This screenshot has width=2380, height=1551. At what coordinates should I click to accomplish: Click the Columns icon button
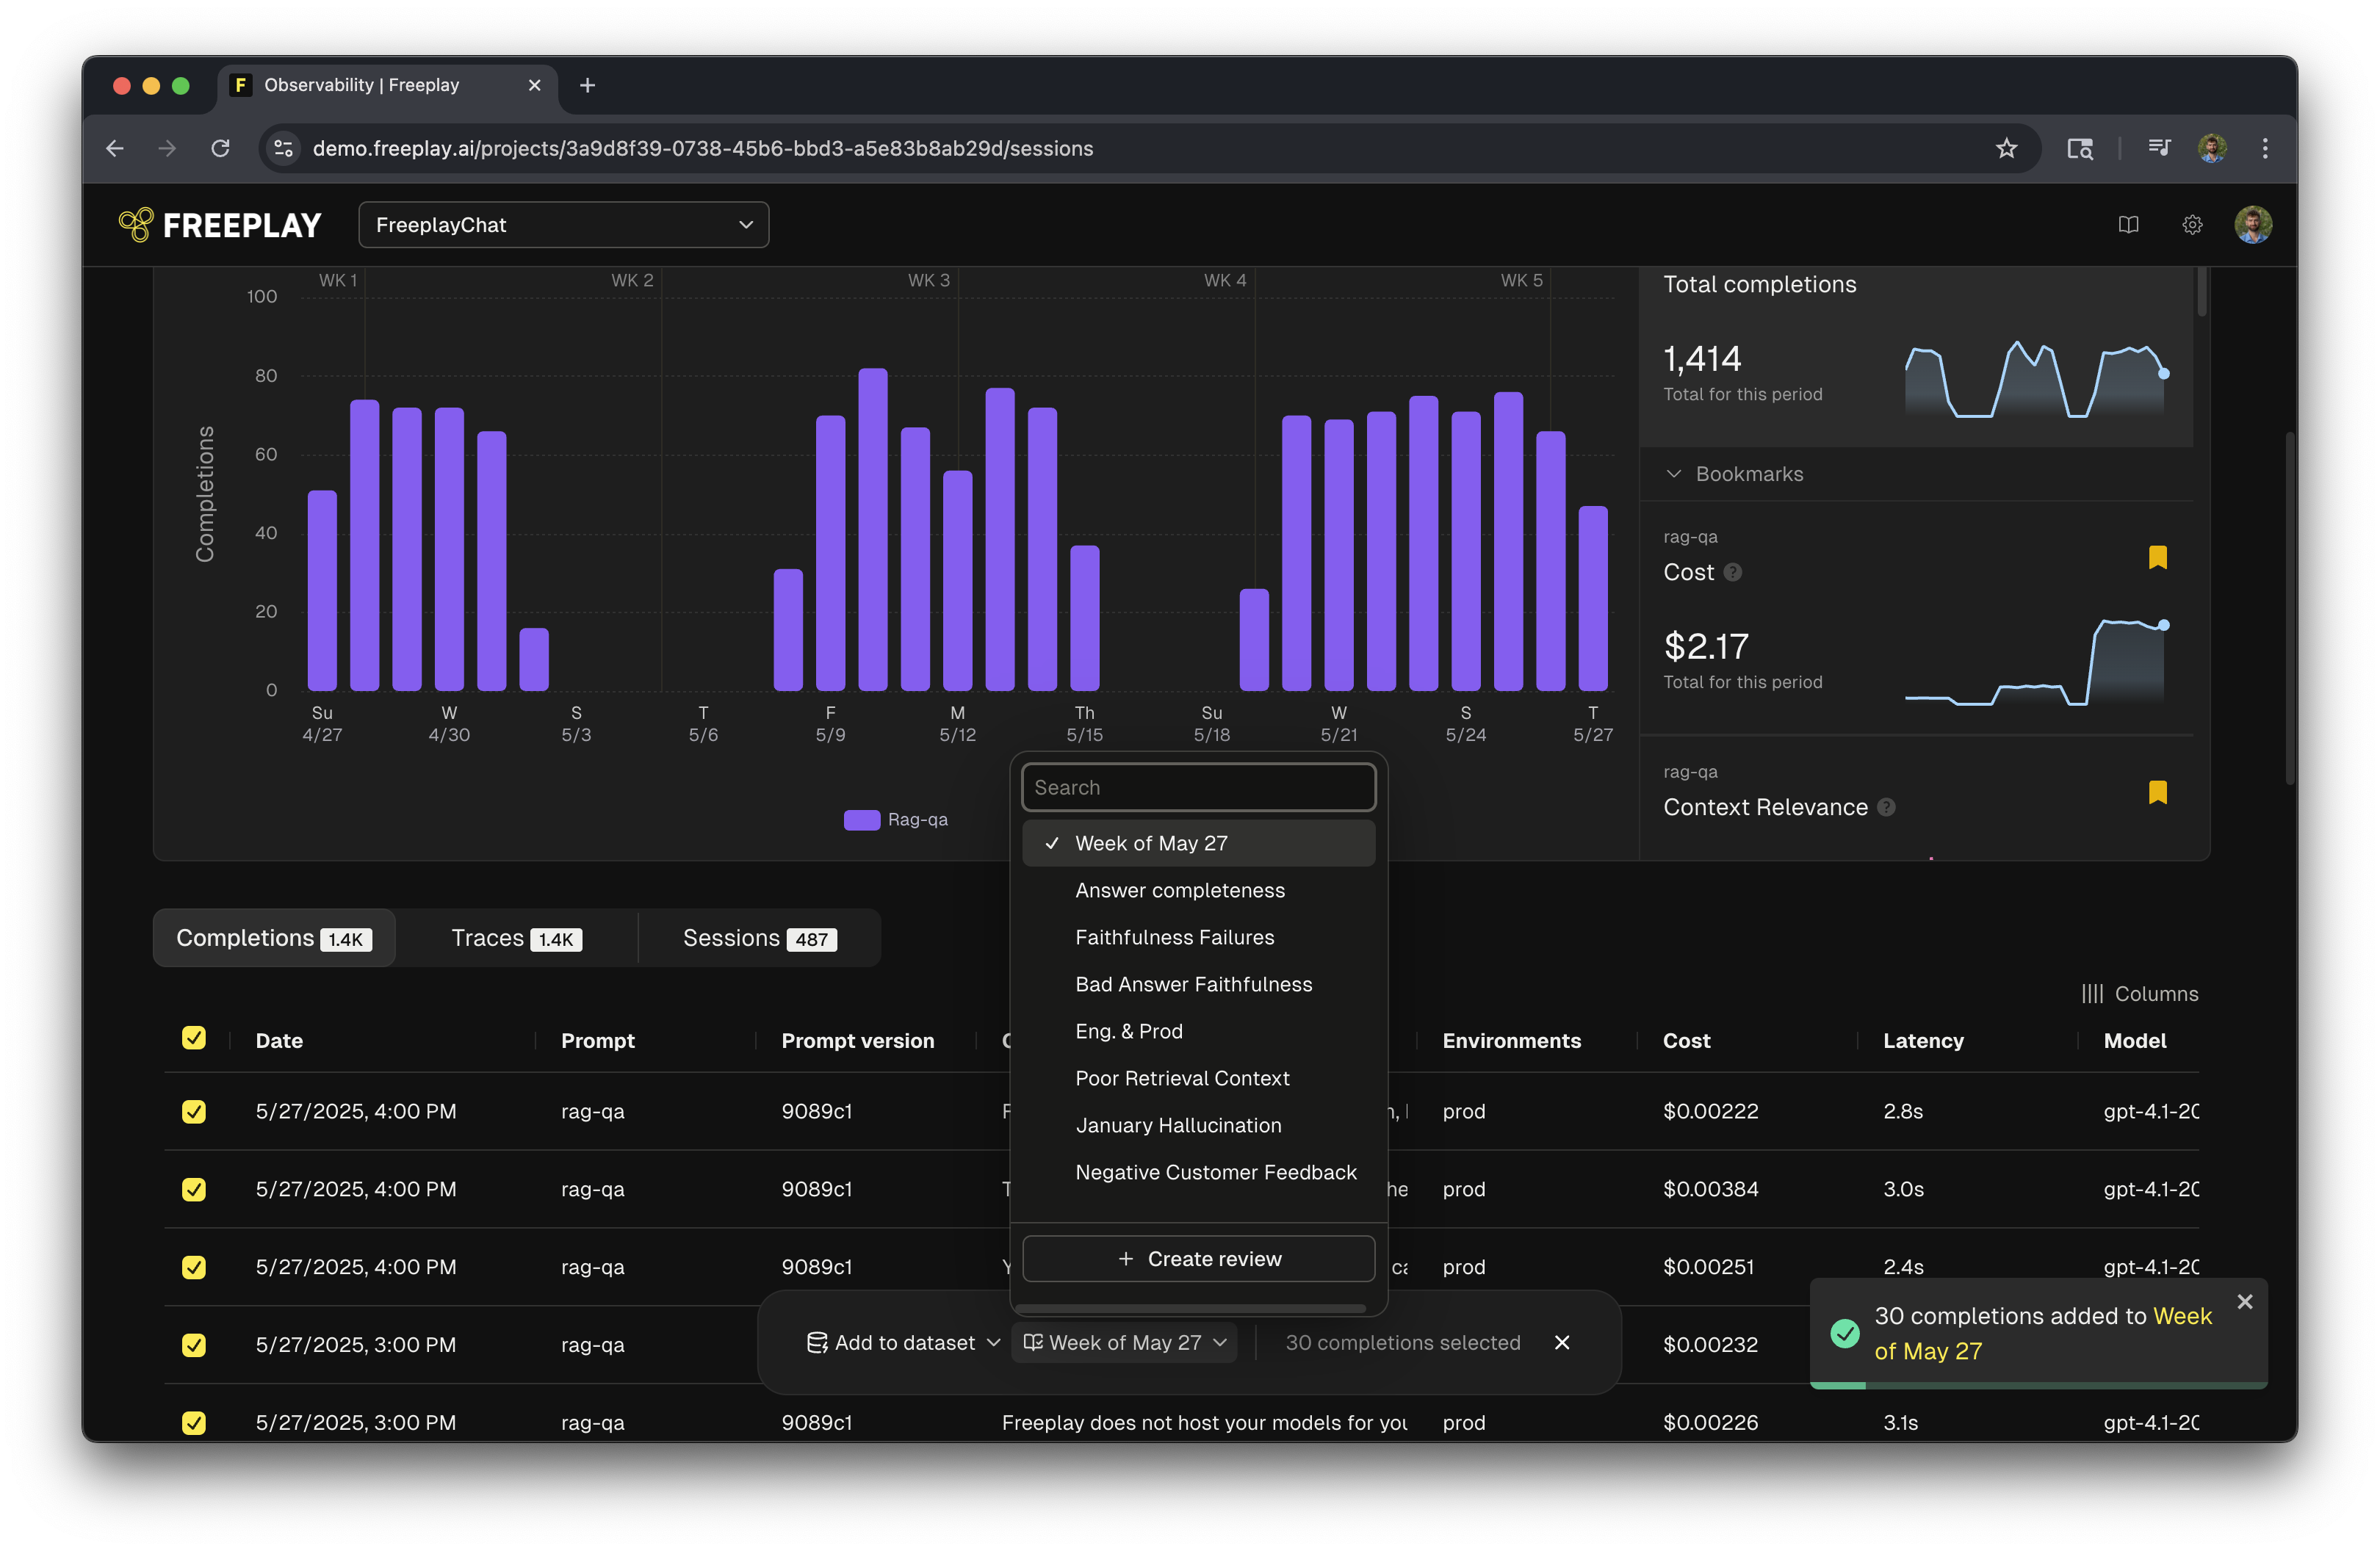click(x=2139, y=993)
